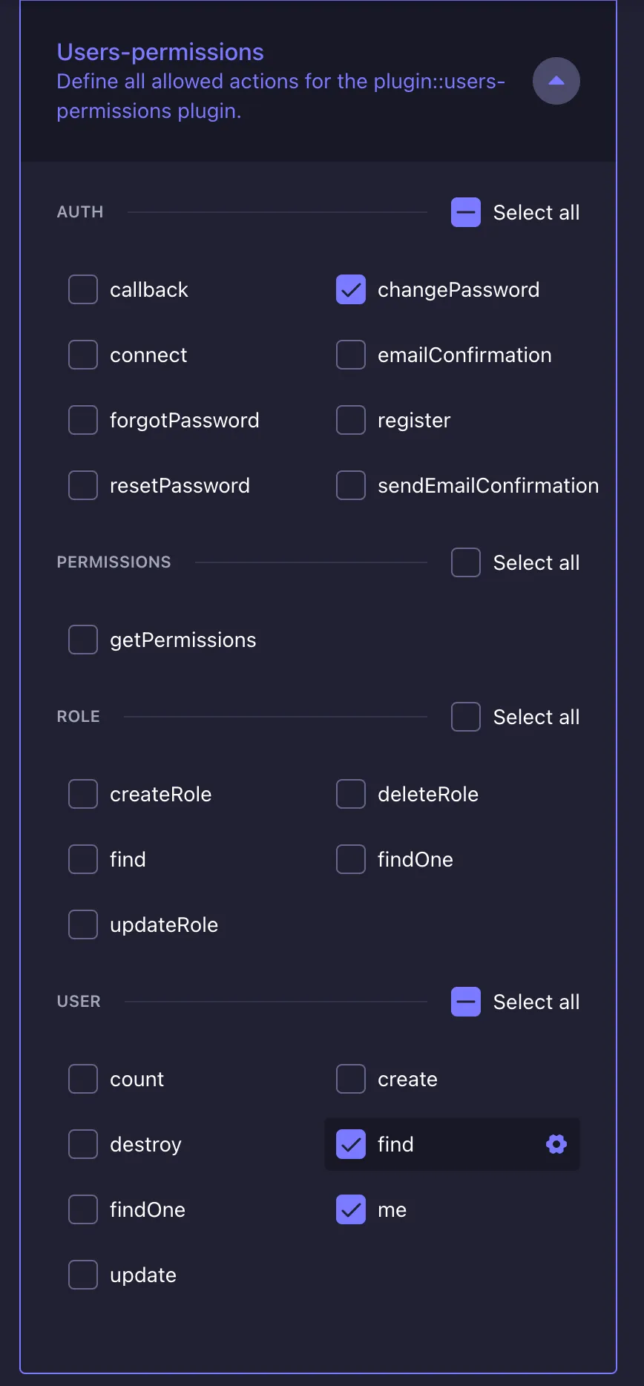Deselect all in the USER section
The width and height of the screenshot is (644, 1386).
pos(465,1002)
